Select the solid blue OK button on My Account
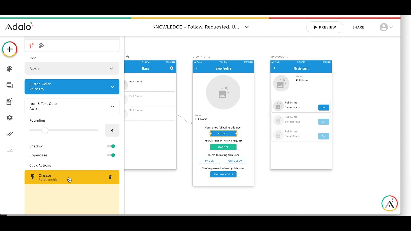This screenshot has height=231, width=411. (x=324, y=107)
